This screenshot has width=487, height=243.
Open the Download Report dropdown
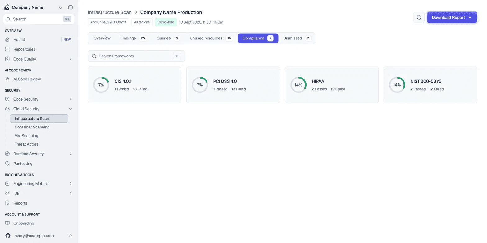[x=452, y=17]
